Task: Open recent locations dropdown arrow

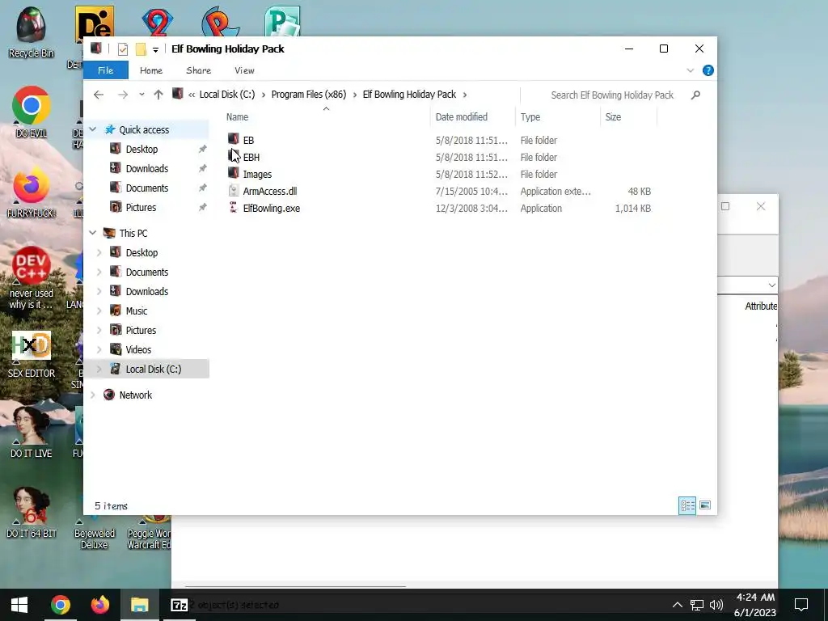Action: coord(142,95)
